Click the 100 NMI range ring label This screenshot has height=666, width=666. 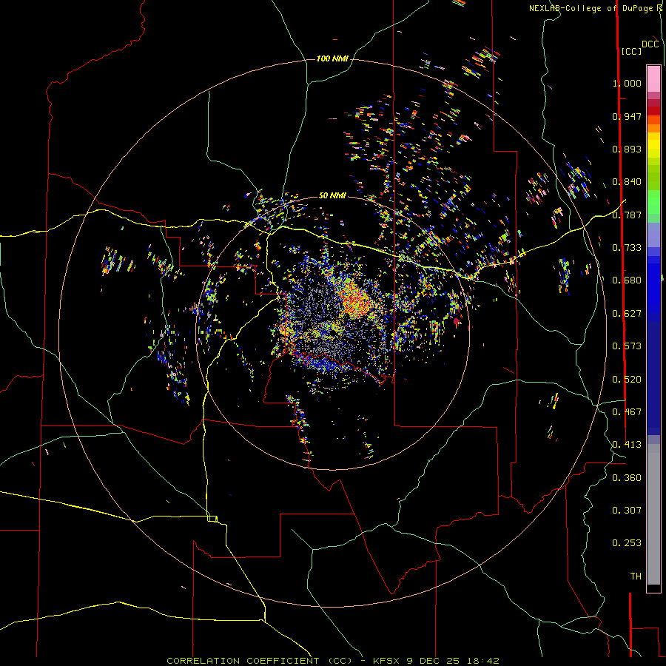[x=332, y=58]
